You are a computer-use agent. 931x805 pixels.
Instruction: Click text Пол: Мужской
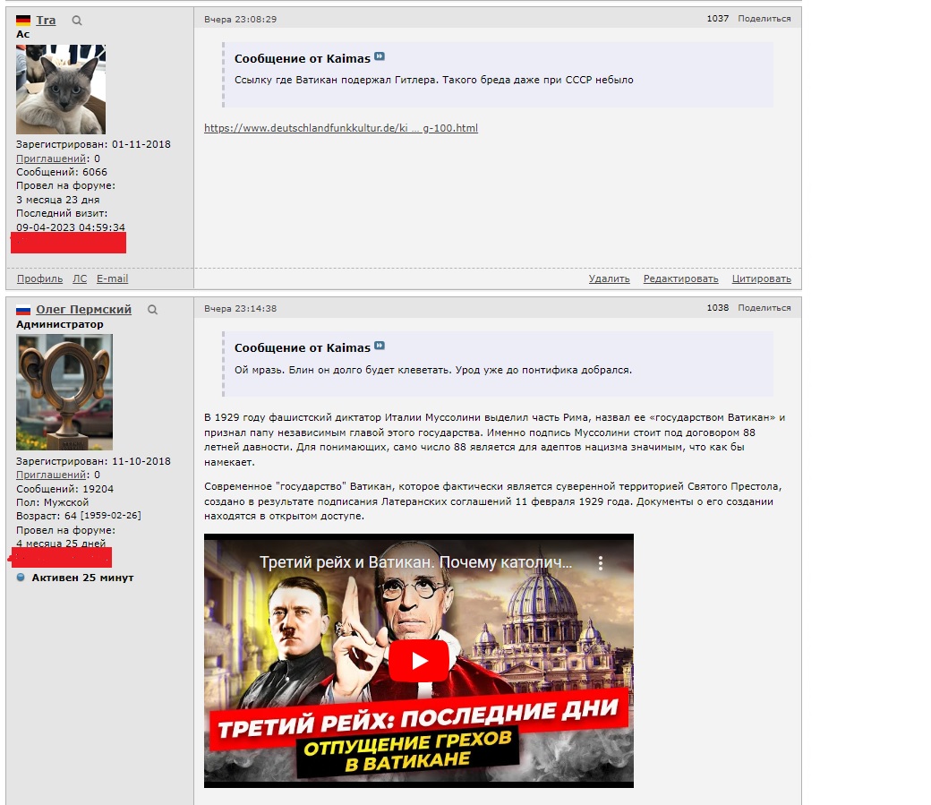[x=52, y=502]
